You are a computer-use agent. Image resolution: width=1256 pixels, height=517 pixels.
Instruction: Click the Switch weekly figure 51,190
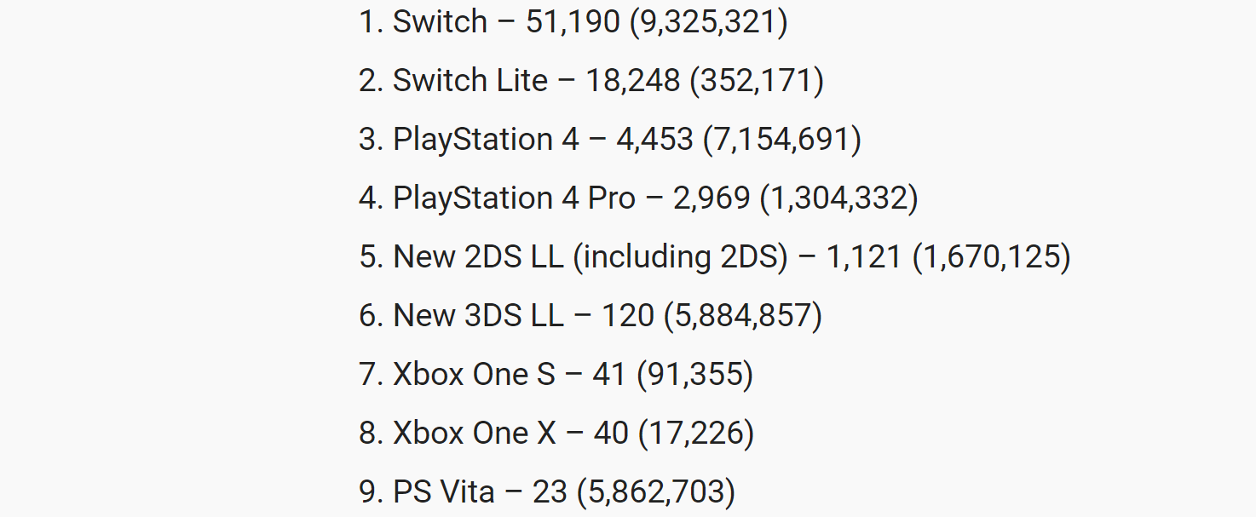(x=573, y=22)
